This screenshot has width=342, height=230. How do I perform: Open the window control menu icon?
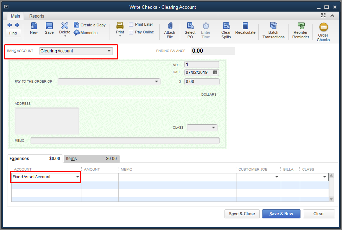pyautogui.click(x=6, y=7)
